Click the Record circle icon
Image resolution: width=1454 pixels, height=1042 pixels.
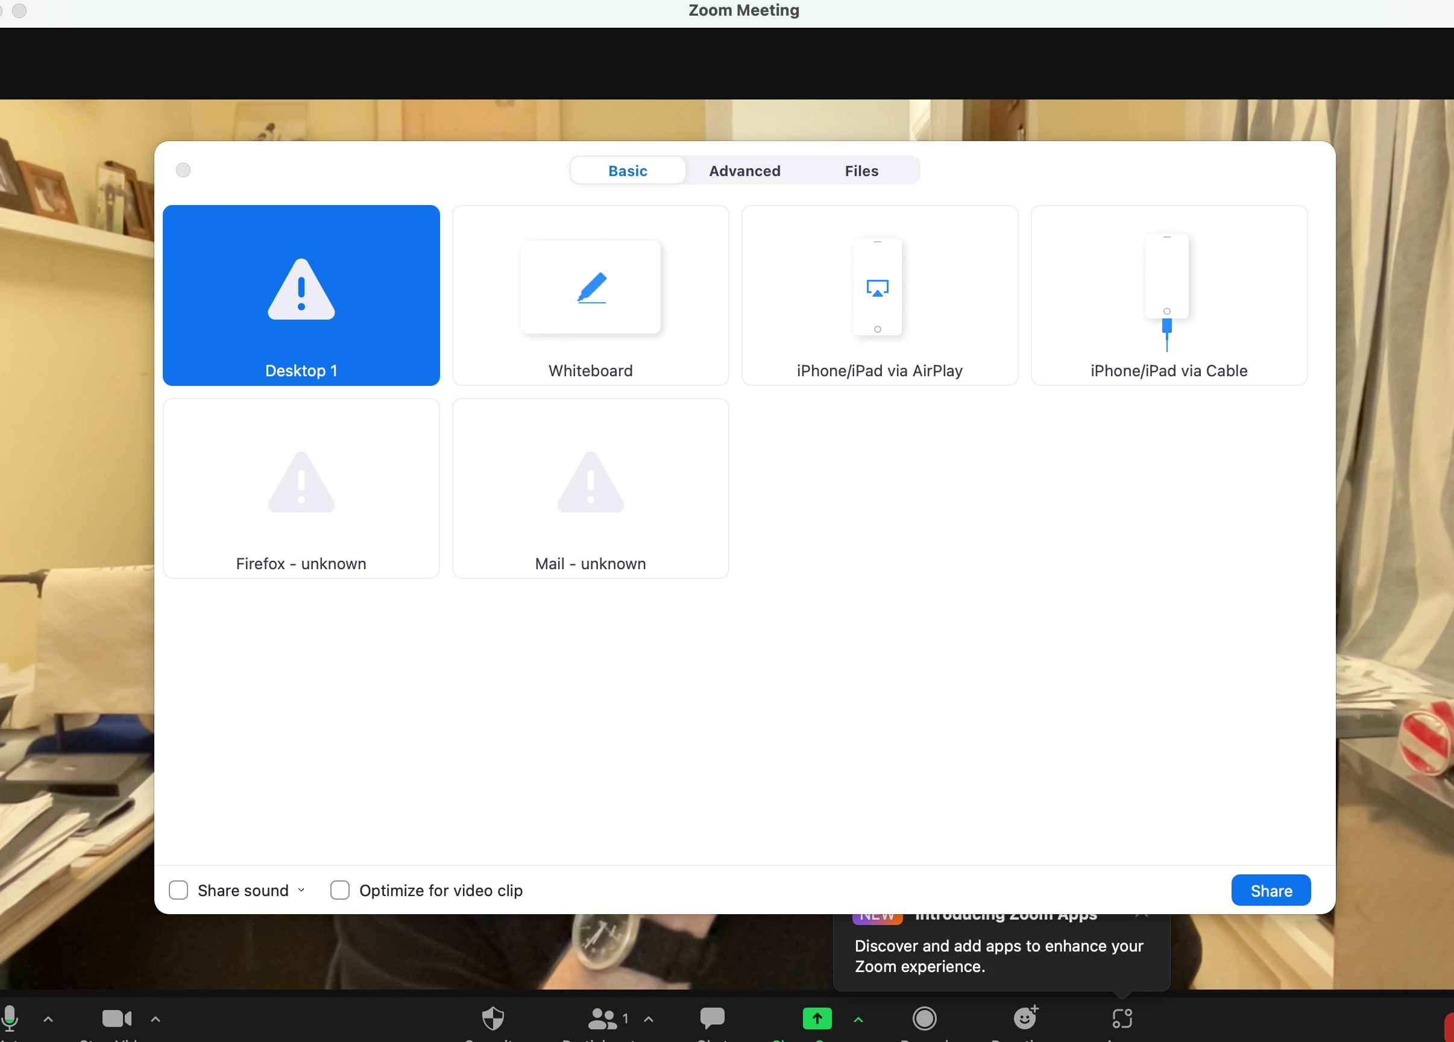tap(924, 1018)
